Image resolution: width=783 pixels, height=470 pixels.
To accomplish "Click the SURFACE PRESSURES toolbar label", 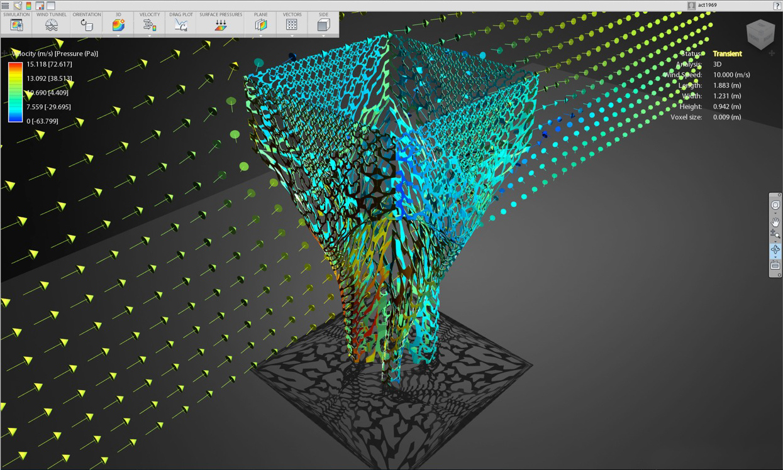I will pos(221,14).
